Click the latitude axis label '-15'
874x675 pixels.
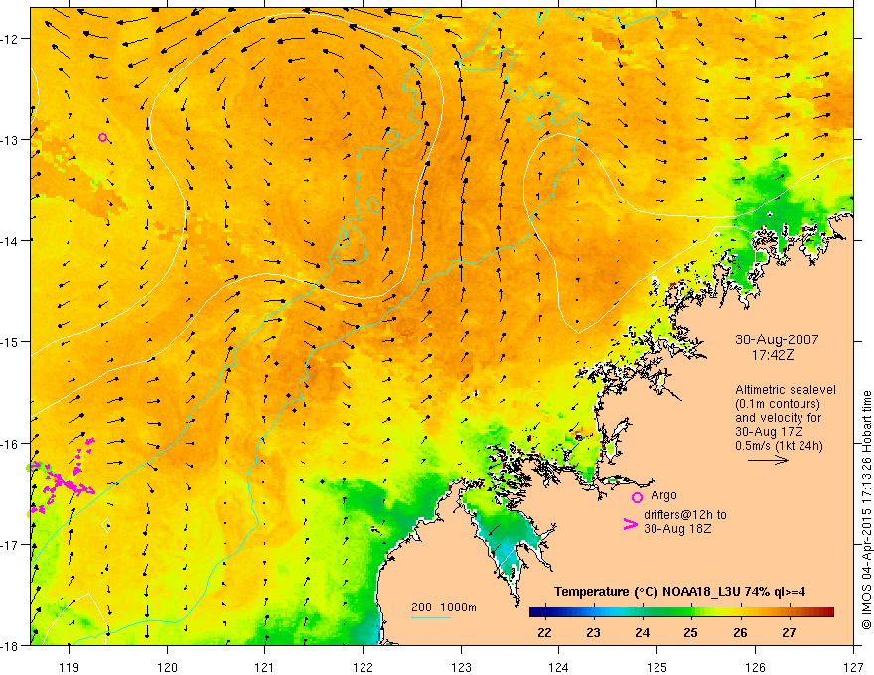click(10, 341)
